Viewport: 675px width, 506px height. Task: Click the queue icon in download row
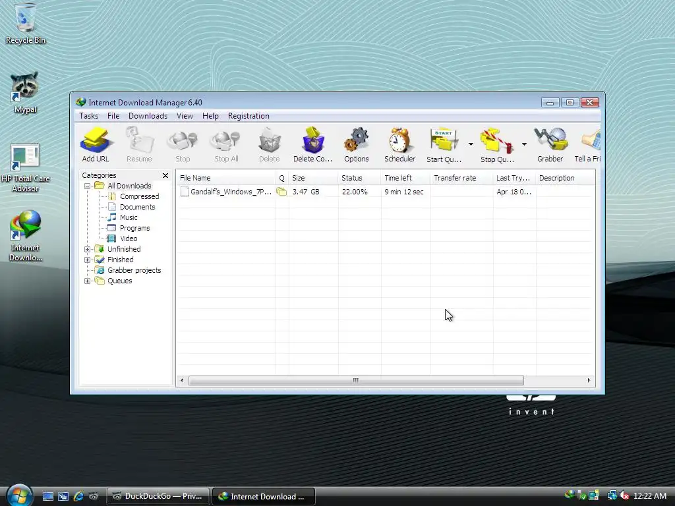pos(281,192)
